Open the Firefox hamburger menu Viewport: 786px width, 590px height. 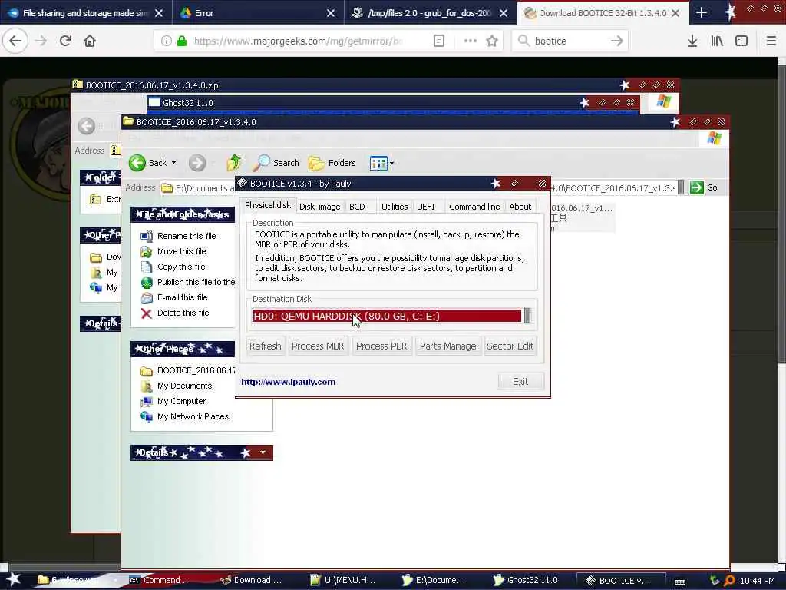(771, 41)
